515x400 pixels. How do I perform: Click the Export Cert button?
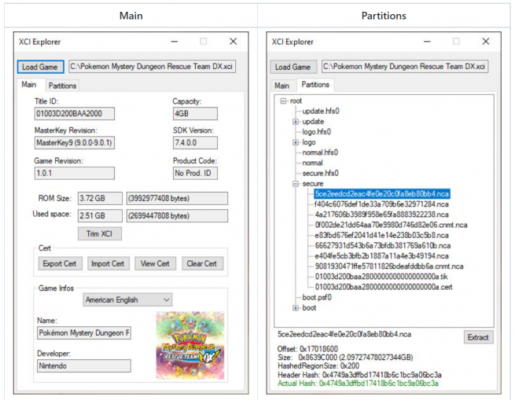(x=60, y=263)
